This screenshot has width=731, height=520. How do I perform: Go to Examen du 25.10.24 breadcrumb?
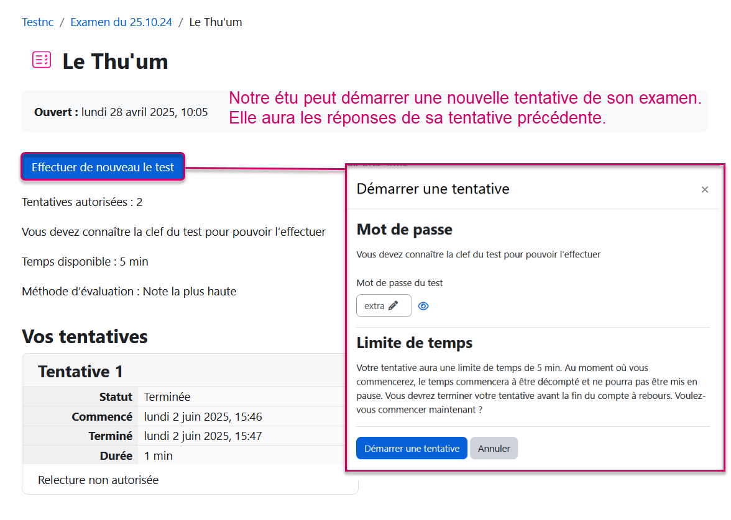(121, 22)
